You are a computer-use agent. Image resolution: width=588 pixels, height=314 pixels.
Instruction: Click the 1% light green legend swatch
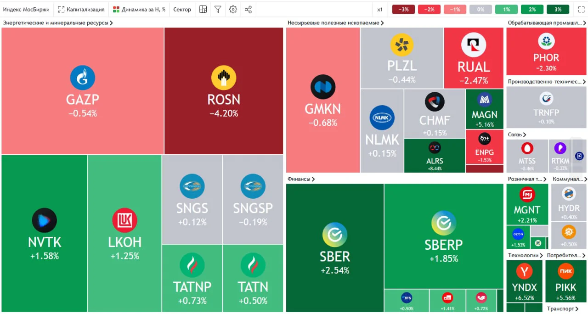506,9
